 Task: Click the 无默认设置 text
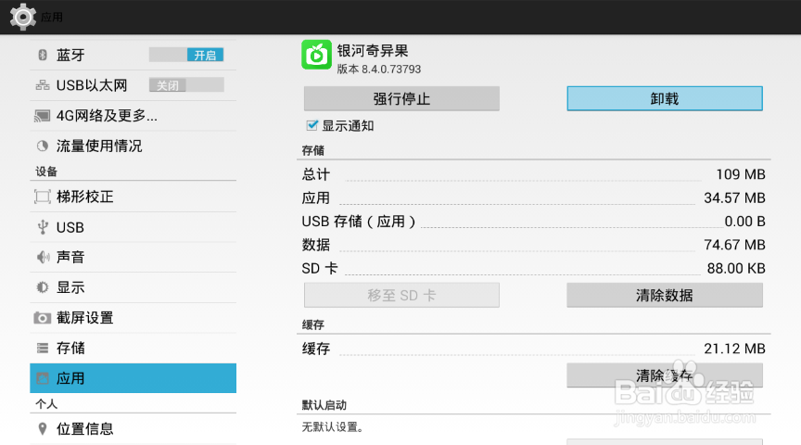(x=333, y=427)
